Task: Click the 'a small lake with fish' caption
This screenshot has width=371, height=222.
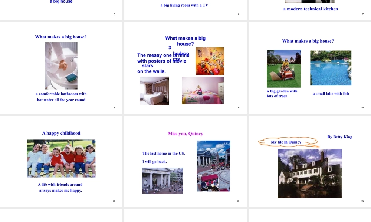Action: point(331,94)
